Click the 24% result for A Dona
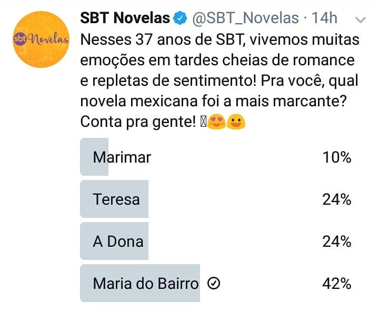379x311 pixels. (x=337, y=241)
